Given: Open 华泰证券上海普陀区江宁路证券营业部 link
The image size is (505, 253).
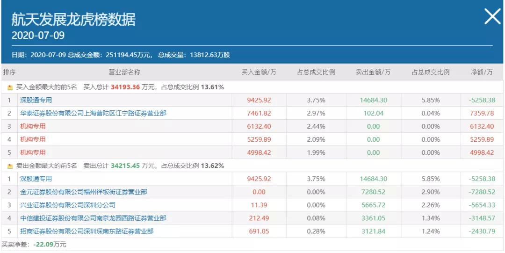Looking at the screenshot, I should tap(93, 113).
